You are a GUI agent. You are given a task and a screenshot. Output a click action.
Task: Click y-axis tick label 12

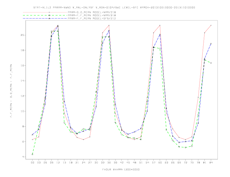pyautogui.click(x=22, y=96)
